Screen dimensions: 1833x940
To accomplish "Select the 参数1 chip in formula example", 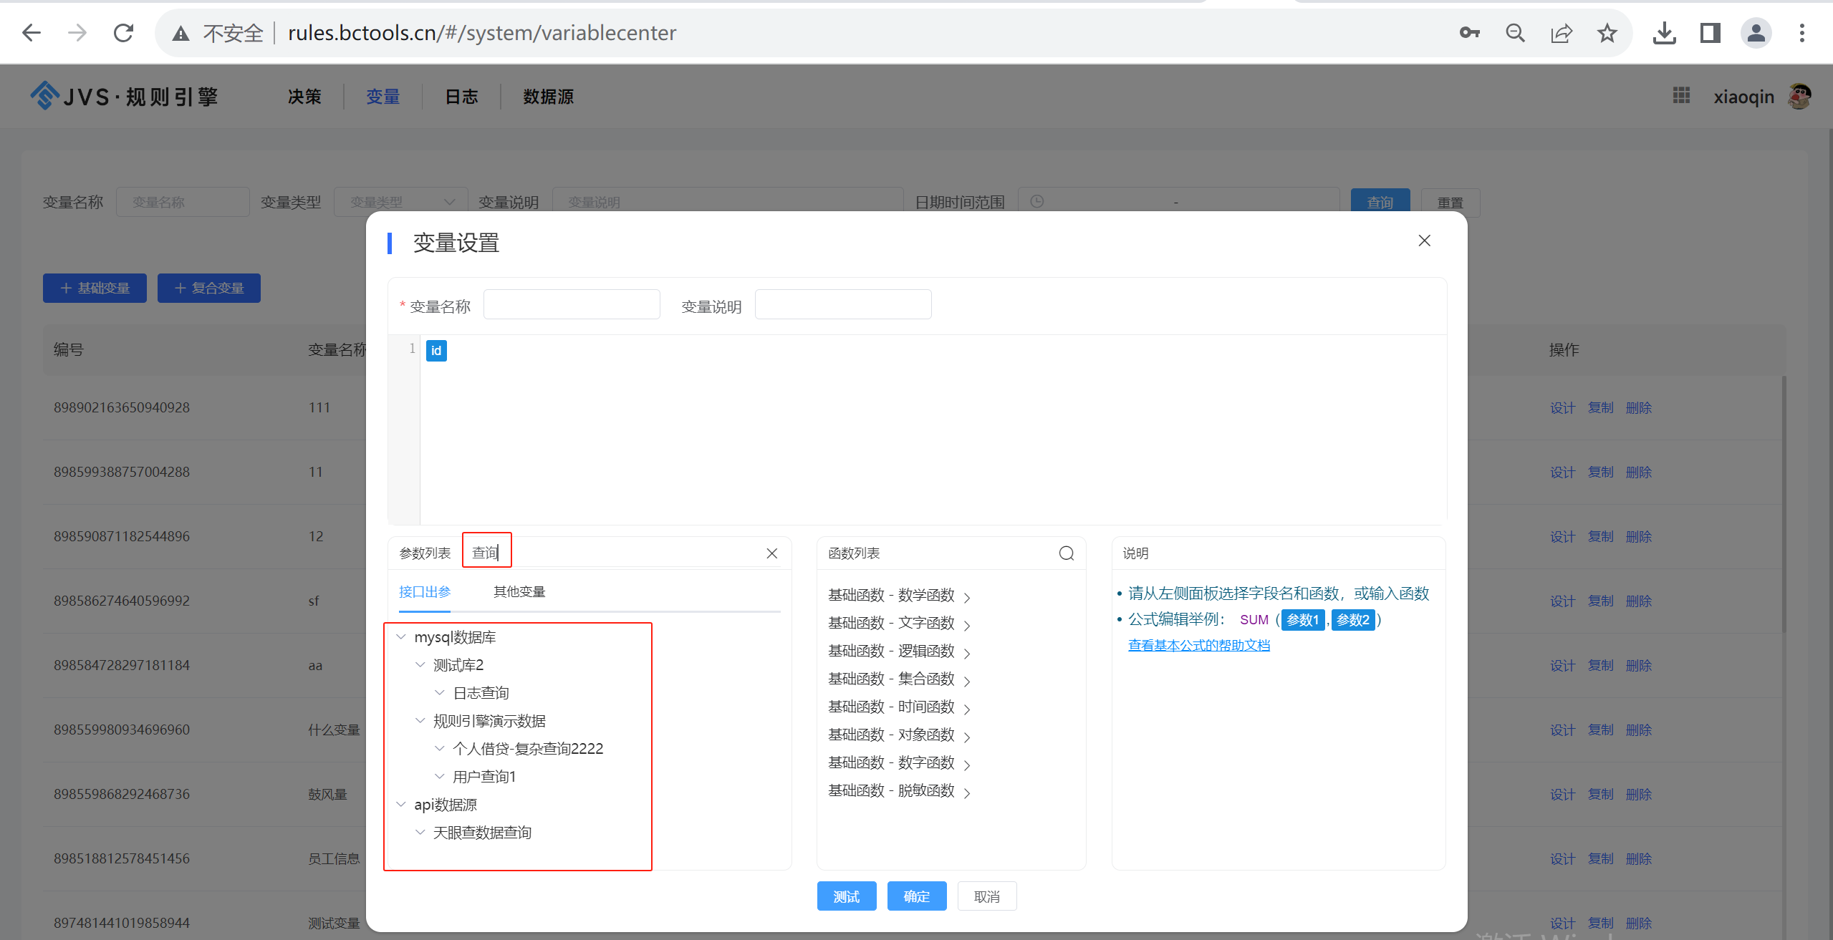I will pos(1302,619).
